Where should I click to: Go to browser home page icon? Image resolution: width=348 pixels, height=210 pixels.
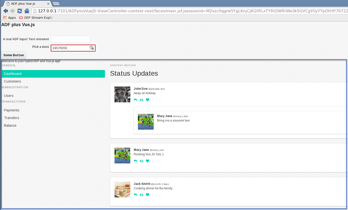(x=27, y=11)
